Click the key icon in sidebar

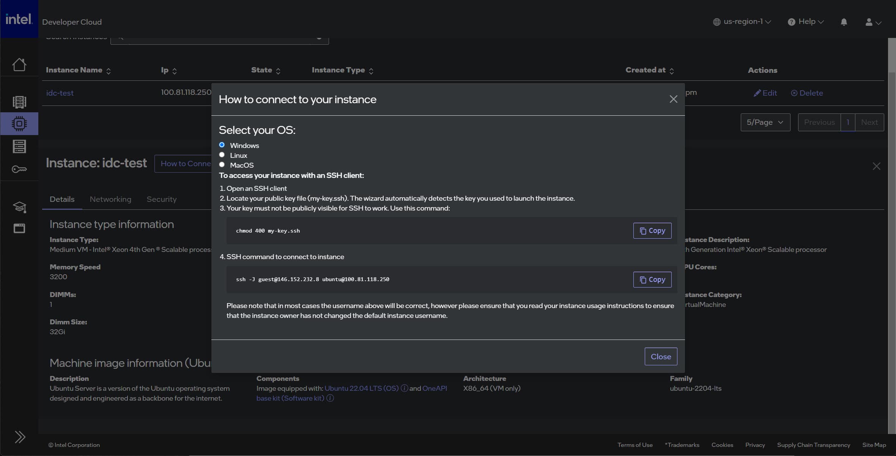[x=19, y=169]
